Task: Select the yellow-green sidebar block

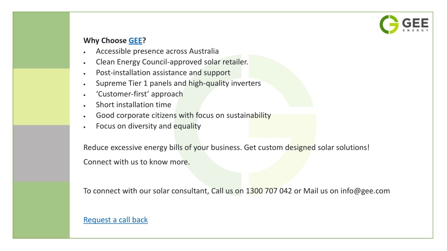Action: tap(41, 97)
